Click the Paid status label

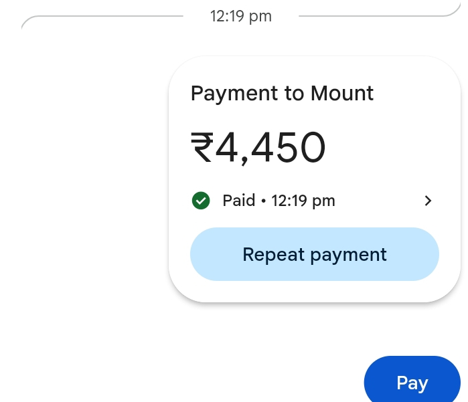click(239, 200)
